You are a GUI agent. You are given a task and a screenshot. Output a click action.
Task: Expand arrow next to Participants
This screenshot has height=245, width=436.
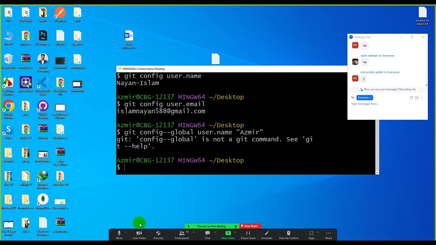pos(193,232)
